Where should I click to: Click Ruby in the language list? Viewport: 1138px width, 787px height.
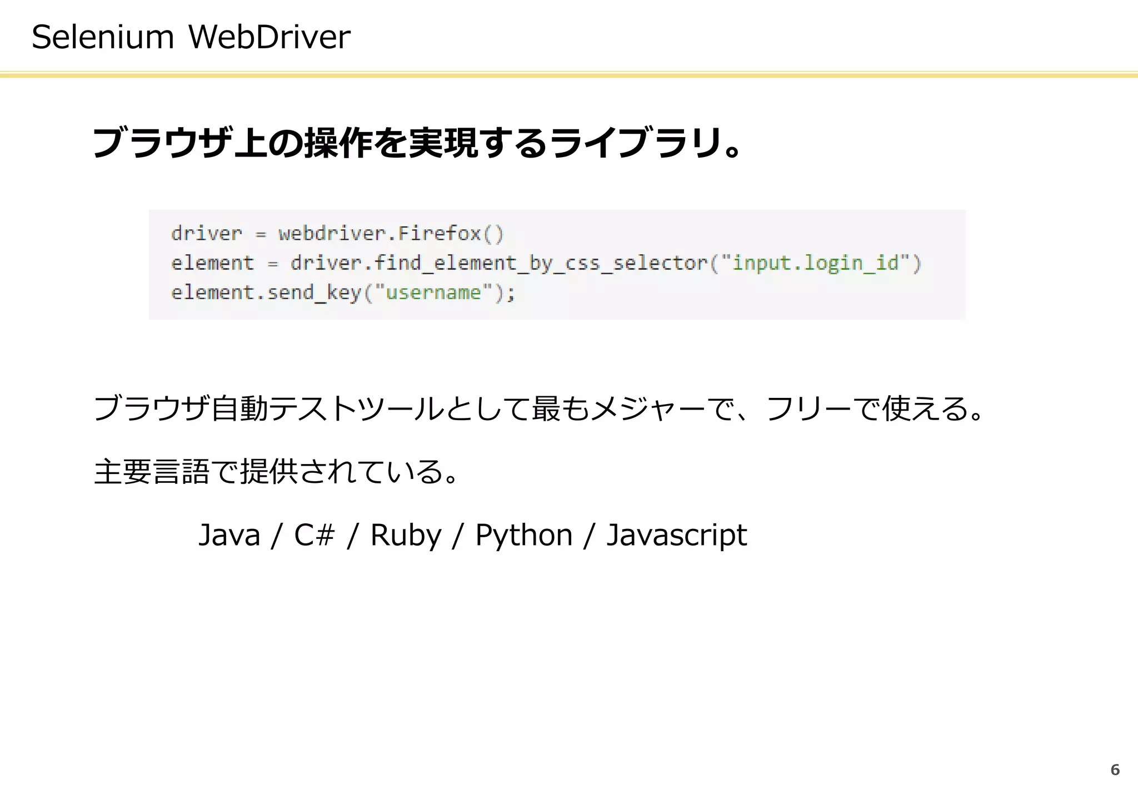(x=406, y=535)
